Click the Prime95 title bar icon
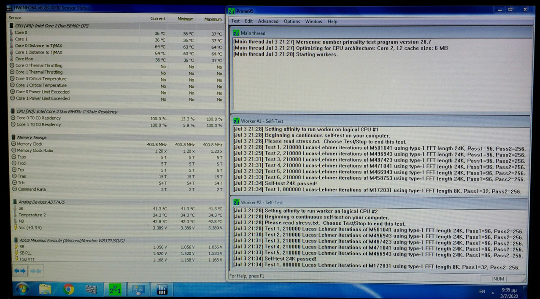Screen dimensions: 540x299 coord(232,11)
